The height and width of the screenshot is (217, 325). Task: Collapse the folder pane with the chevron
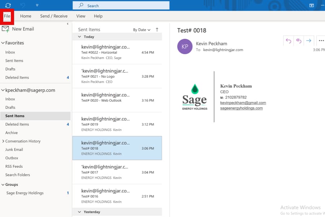click(68, 24)
